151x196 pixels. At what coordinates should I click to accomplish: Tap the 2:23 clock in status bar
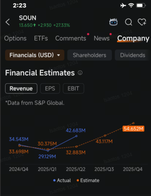(20, 6)
